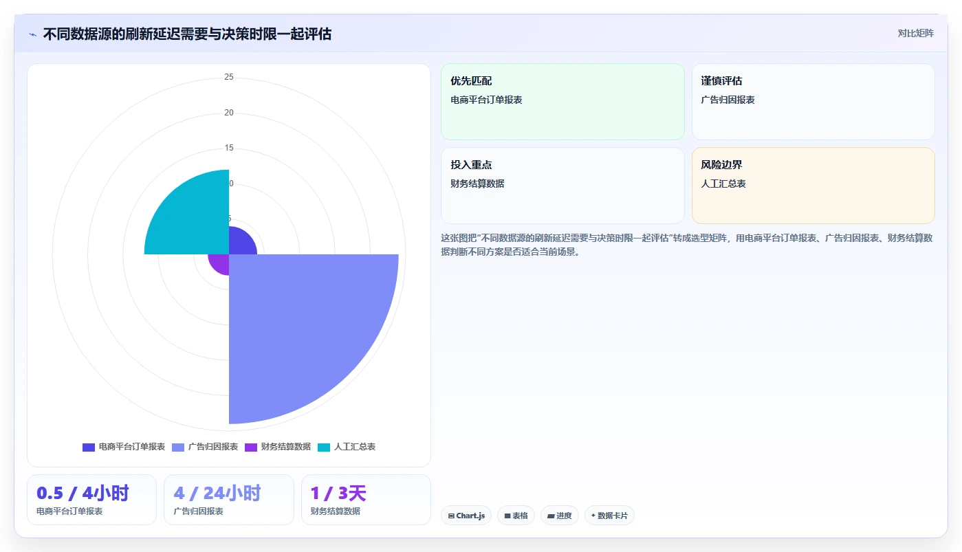The image size is (962, 552).
Task: Select the 1 / 3天 stat card
Action: point(366,500)
